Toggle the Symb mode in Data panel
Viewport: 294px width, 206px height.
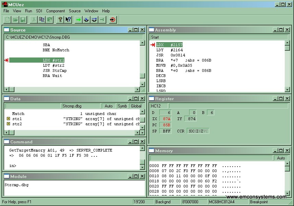click(122, 106)
